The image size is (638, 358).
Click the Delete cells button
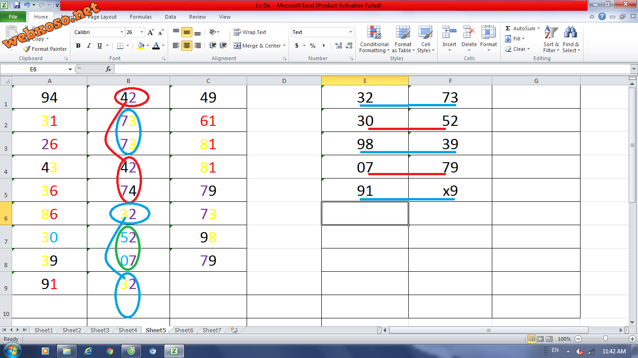(469, 39)
